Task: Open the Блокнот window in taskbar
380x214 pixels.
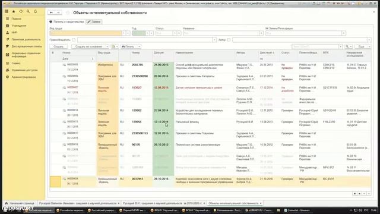Action: (297, 210)
